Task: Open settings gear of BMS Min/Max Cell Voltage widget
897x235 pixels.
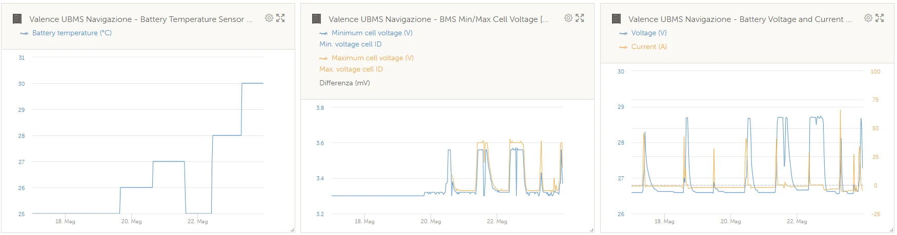Action: (x=568, y=18)
